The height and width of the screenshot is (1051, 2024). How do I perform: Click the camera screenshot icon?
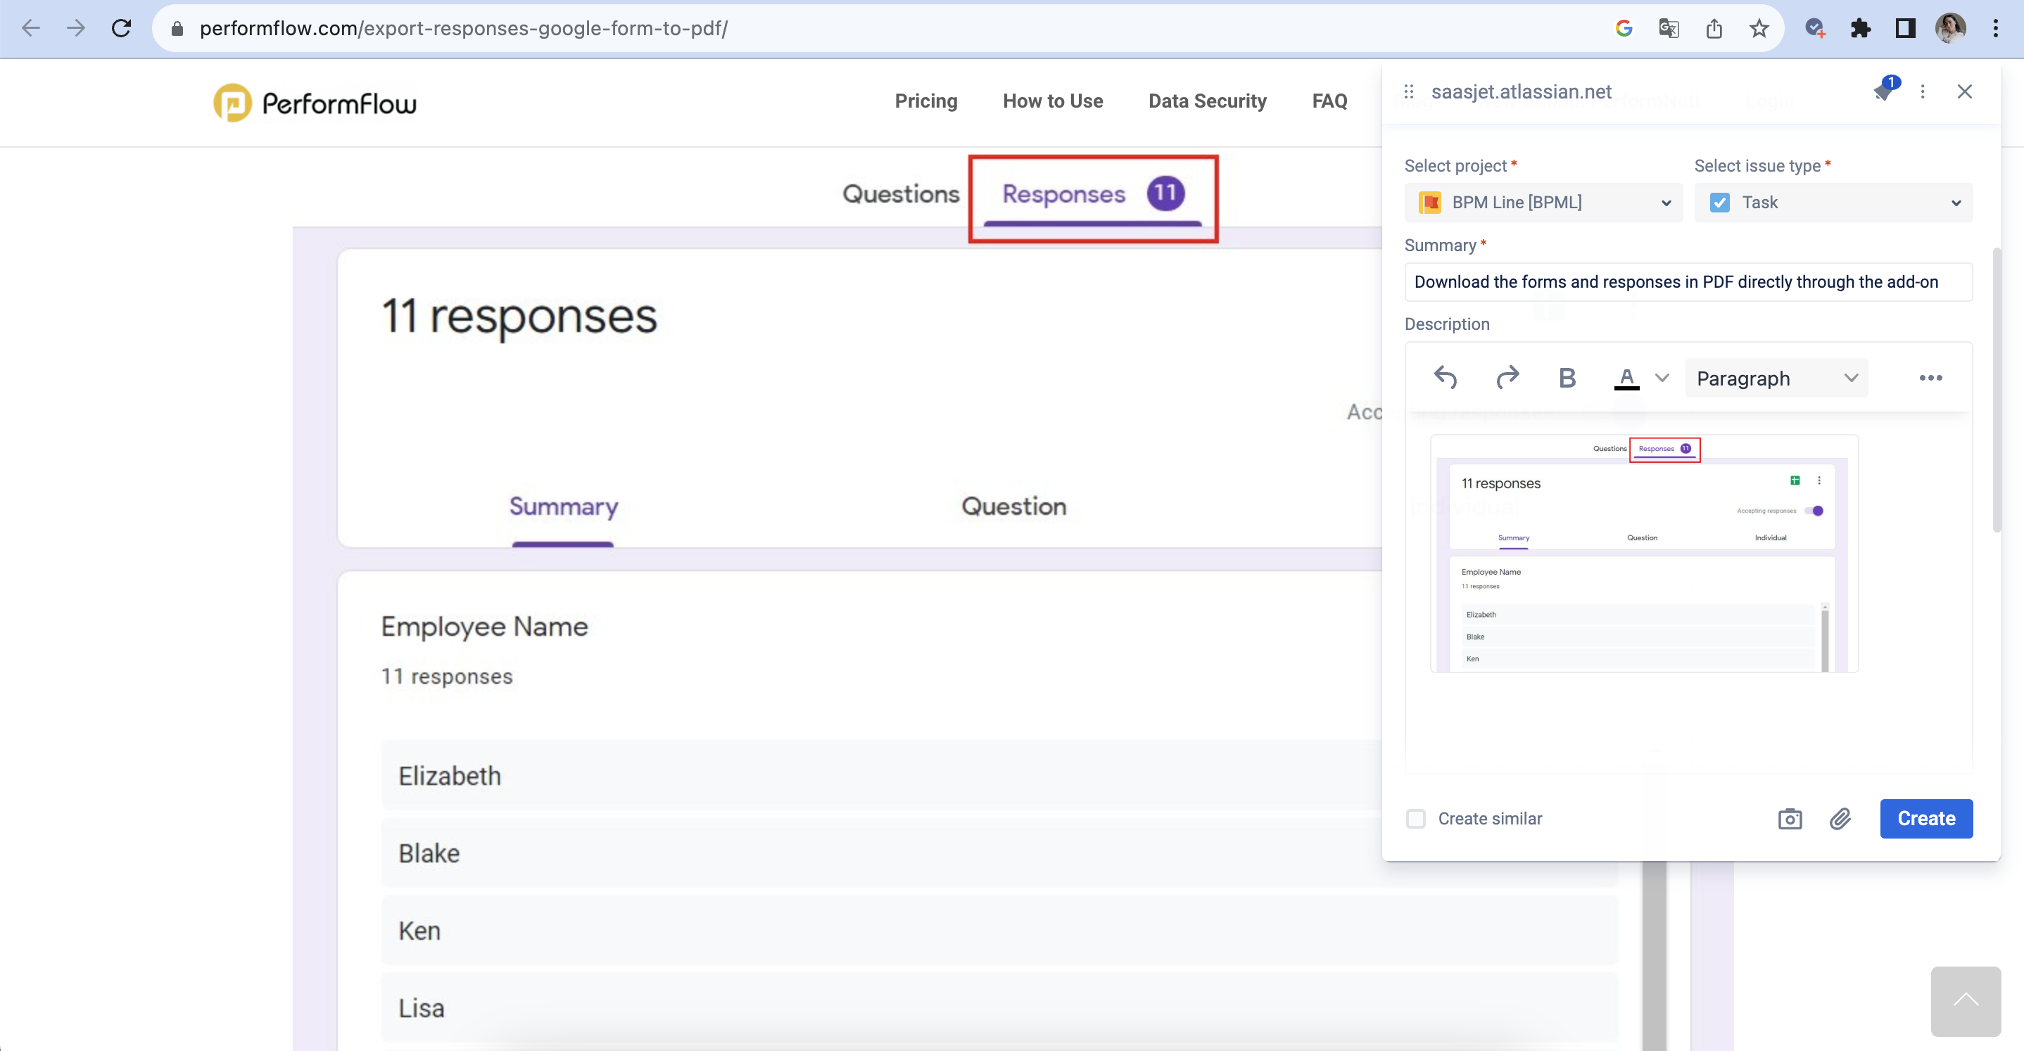pyautogui.click(x=1789, y=818)
